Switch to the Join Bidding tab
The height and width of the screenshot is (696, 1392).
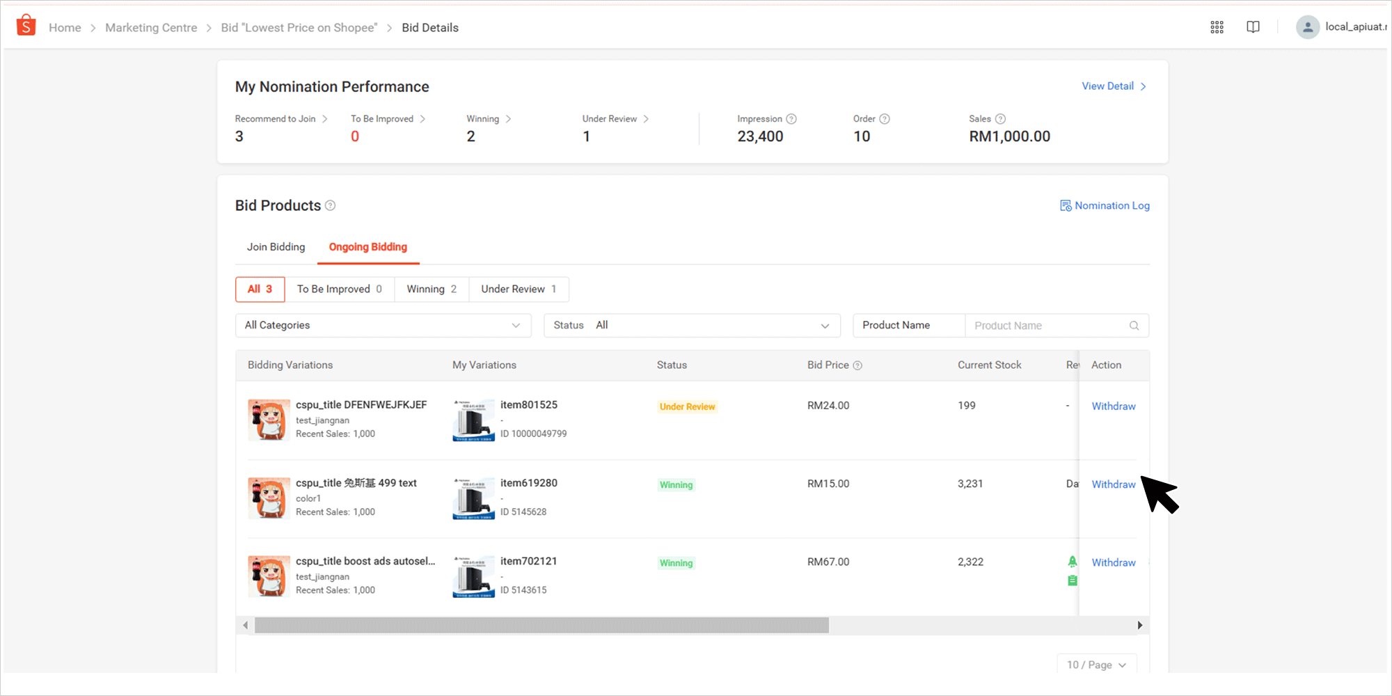coord(276,246)
